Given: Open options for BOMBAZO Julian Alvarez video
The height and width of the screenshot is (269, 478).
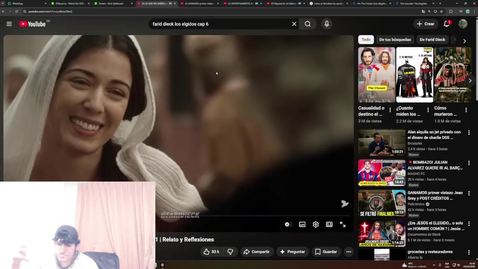Looking at the screenshot, I should click(x=469, y=163).
